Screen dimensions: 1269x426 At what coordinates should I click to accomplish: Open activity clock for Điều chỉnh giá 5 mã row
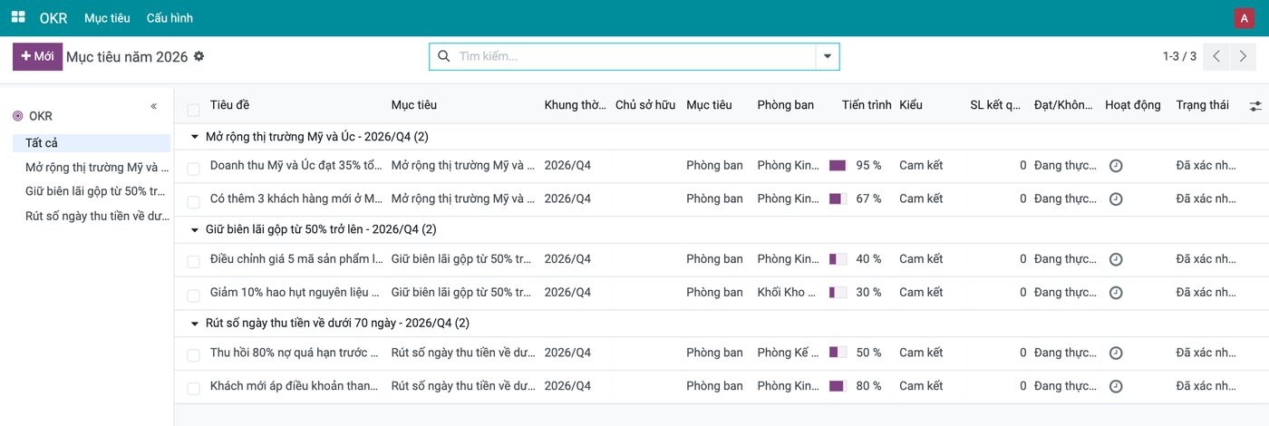coord(1116,259)
